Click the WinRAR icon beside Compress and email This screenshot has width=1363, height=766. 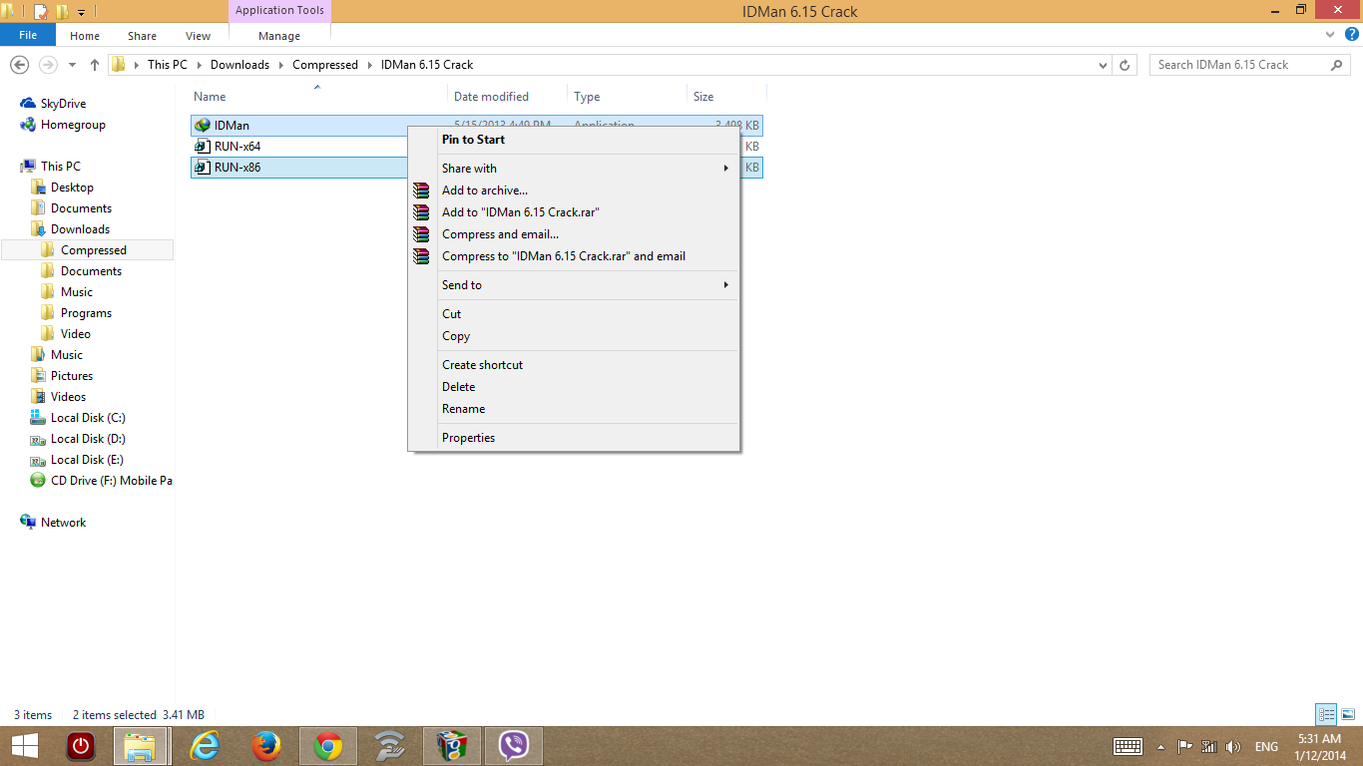(421, 234)
